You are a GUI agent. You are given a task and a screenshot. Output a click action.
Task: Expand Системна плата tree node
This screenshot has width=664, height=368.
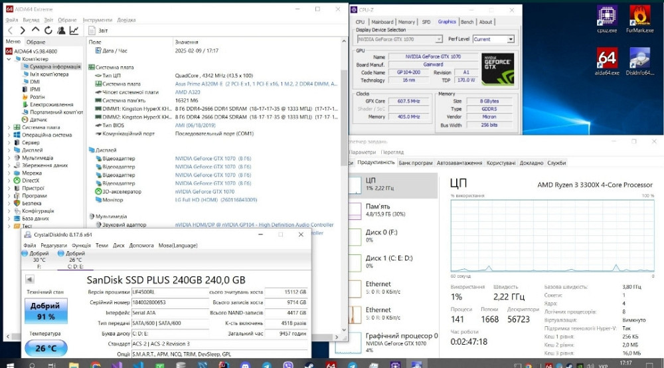[9, 127]
